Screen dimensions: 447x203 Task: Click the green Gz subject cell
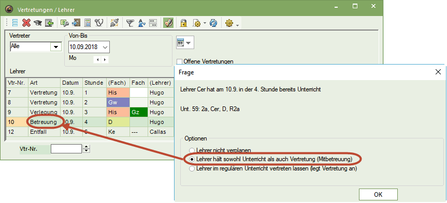(x=138, y=112)
